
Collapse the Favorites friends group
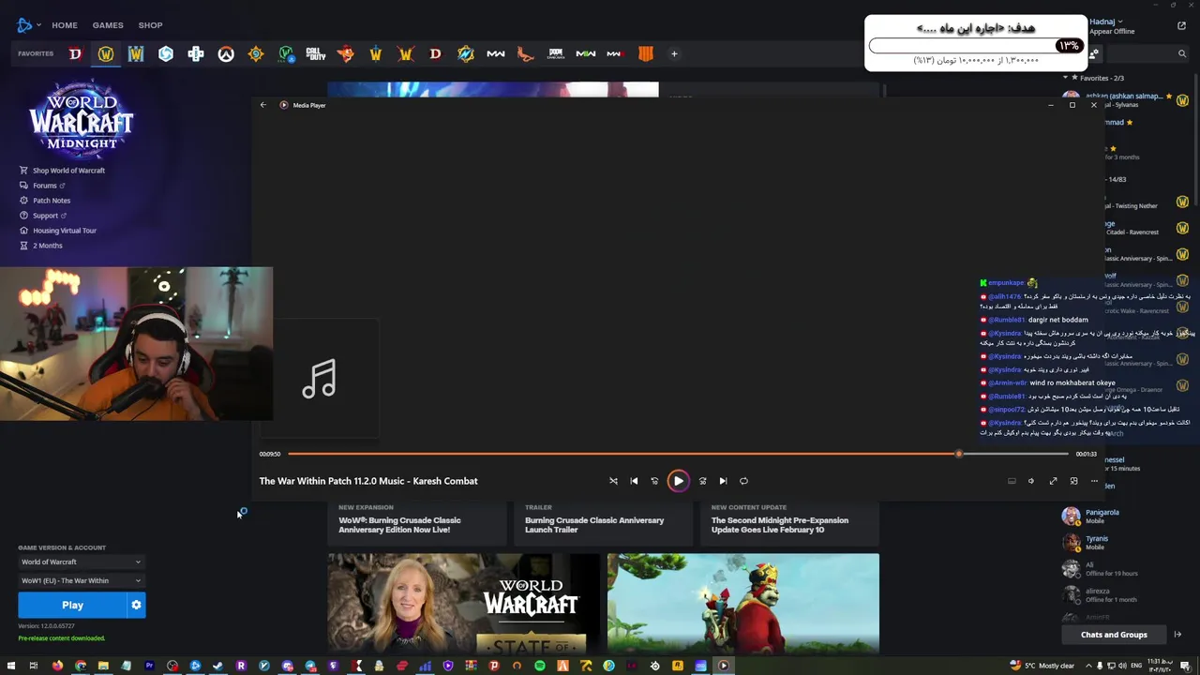click(x=1065, y=78)
